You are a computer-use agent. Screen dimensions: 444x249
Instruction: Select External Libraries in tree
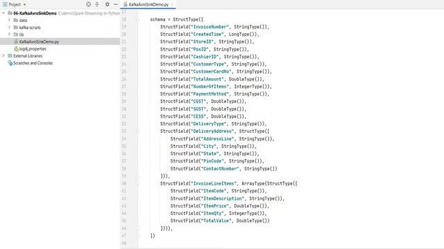coord(60,56)
